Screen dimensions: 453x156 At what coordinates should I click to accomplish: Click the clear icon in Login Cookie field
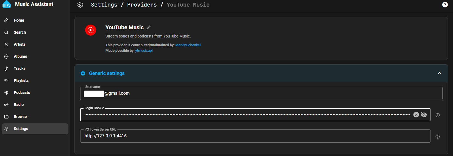[416, 115]
